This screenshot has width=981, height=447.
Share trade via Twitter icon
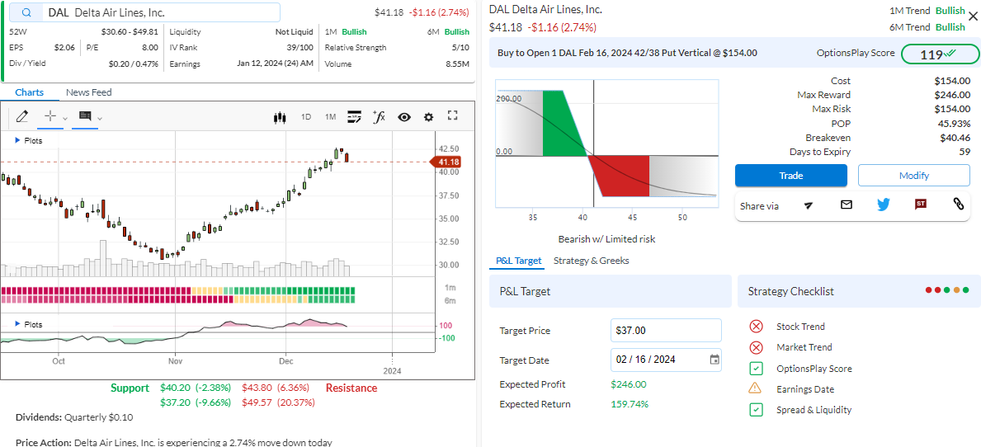pyautogui.click(x=883, y=205)
